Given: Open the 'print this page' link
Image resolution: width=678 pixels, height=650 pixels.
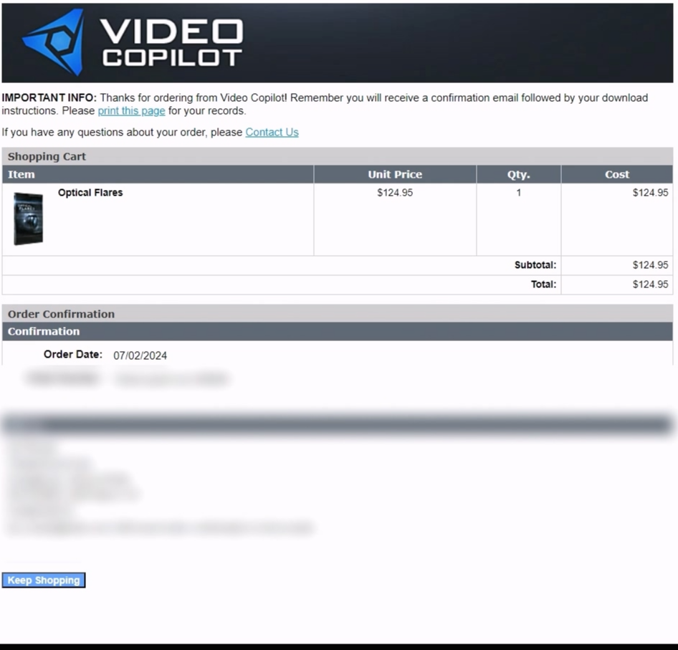Looking at the screenshot, I should point(131,110).
